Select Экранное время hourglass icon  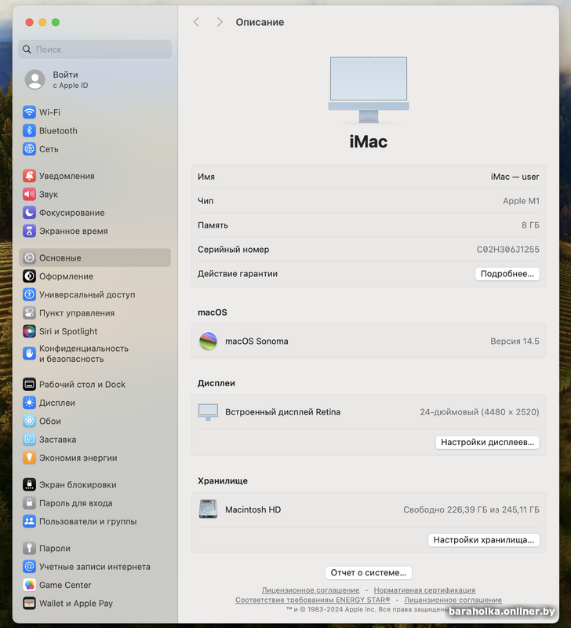click(x=29, y=231)
